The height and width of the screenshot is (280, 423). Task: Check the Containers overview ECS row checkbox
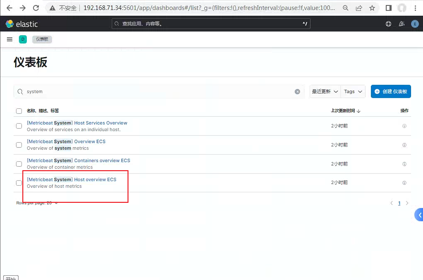click(x=19, y=164)
